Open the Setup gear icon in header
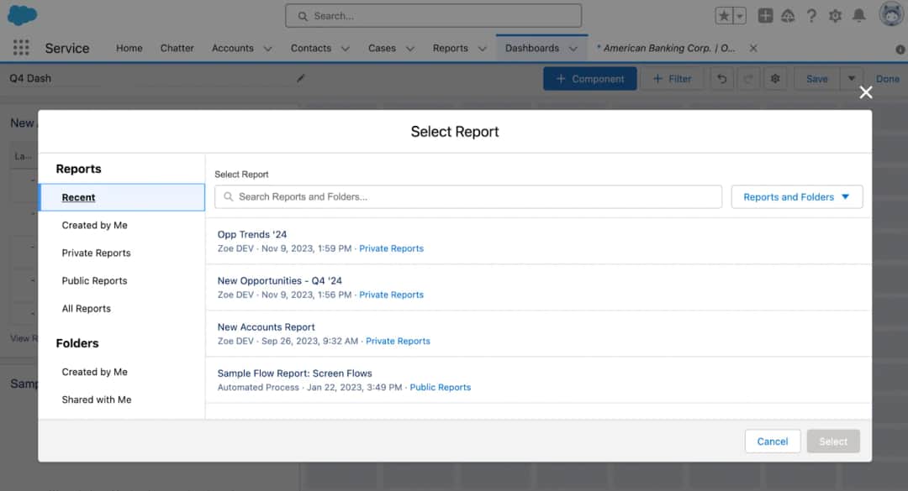 click(835, 16)
